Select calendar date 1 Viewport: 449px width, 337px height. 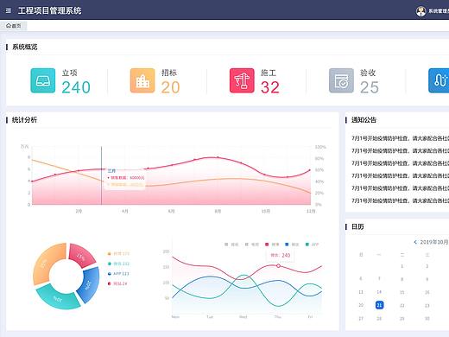point(402,266)
